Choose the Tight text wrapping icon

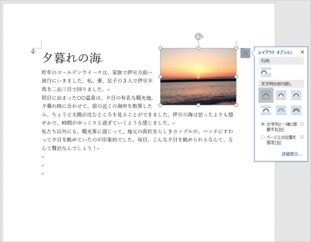coord(281,95)
